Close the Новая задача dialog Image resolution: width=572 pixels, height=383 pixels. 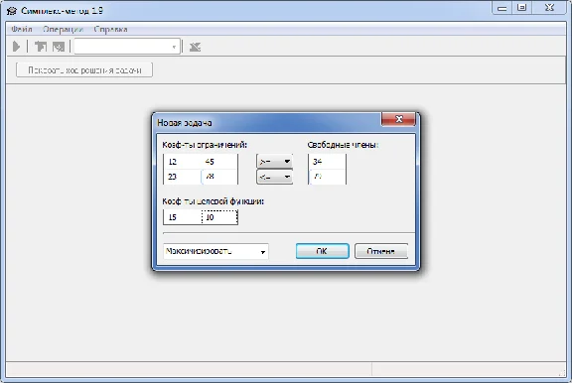398,119
